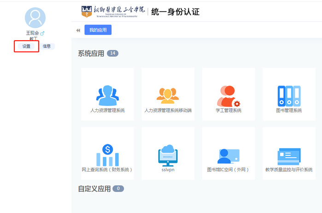
Task: Click the 自定义应用 count badge 0
Action: (118, 189)
